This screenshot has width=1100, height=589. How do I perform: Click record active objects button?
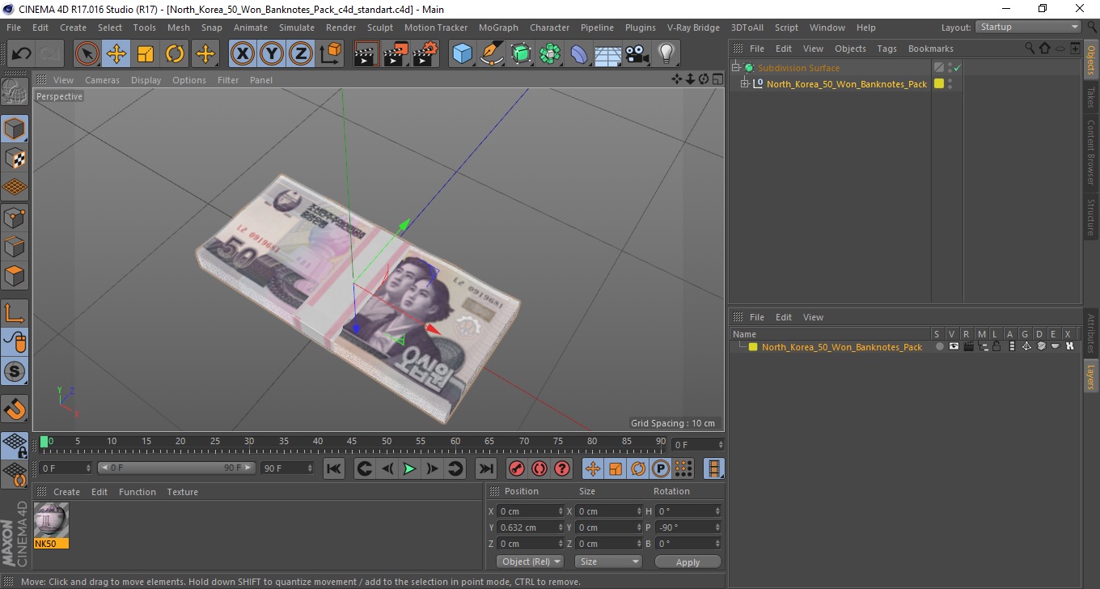pos(516,468)
